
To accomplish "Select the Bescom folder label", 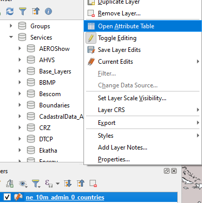I will [50, 94].
